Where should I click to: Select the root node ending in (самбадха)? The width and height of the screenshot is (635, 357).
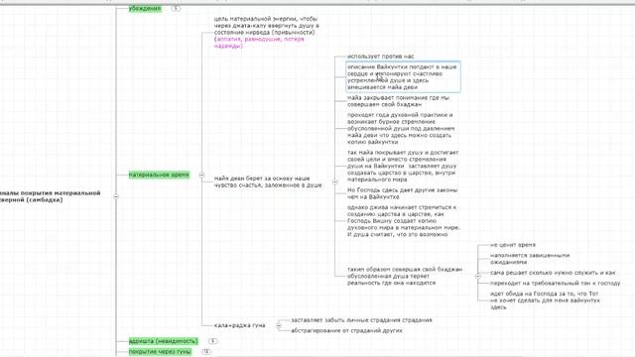click(51, 196)
